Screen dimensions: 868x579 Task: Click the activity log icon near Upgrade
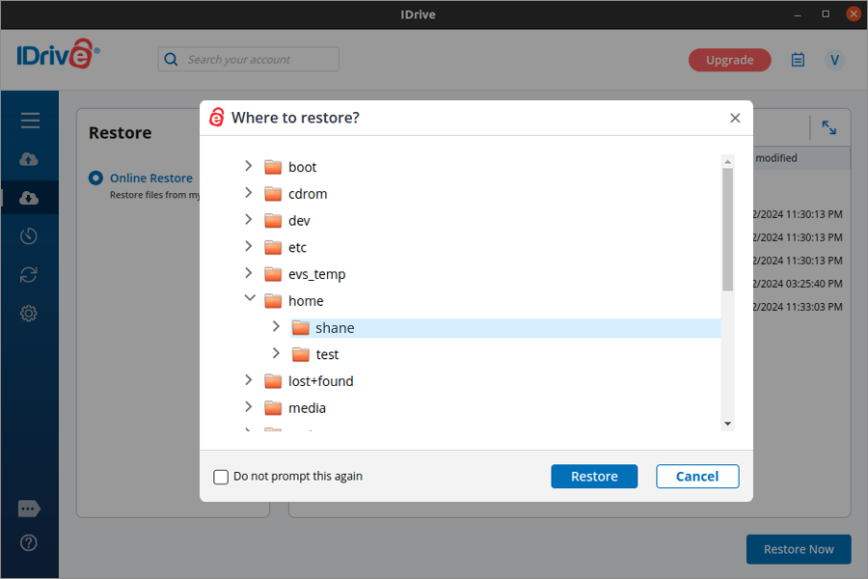pos(798,60)
